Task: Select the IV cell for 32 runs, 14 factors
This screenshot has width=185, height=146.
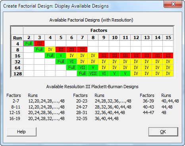Action: (x=157, y=61)
